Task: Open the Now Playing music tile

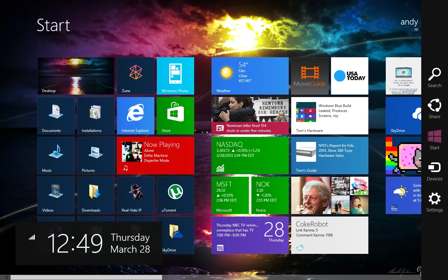Action: pos(156,156)
